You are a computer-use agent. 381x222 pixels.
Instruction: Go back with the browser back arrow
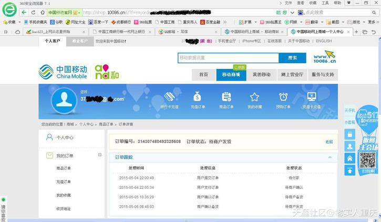coord(24,13)
